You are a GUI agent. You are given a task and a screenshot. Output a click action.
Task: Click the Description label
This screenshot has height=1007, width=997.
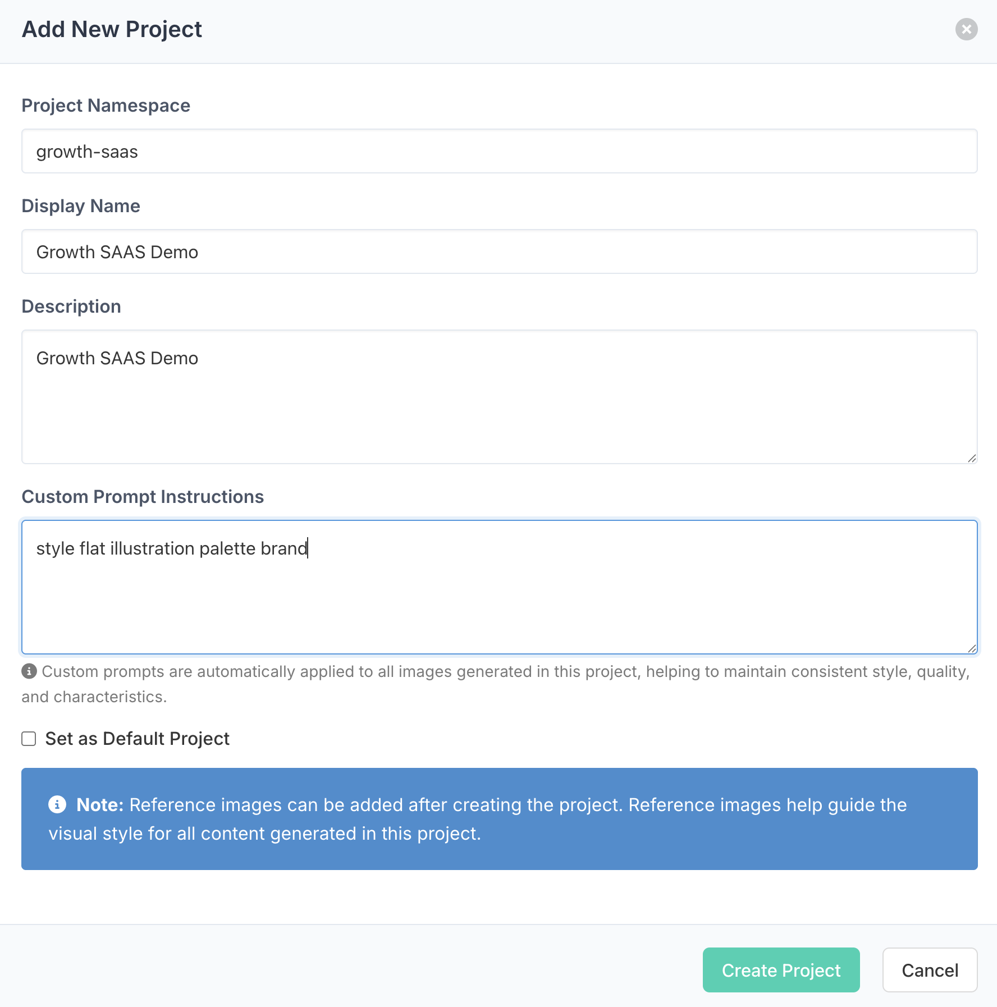[71, 306]
